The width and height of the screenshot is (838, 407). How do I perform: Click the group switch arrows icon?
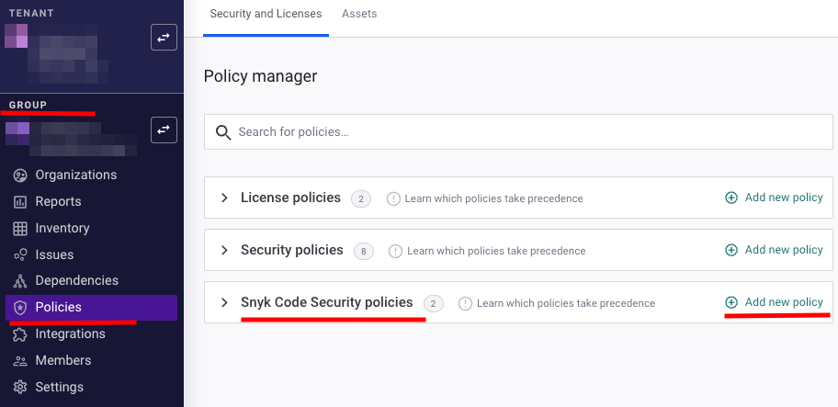(x=164, y=130)
